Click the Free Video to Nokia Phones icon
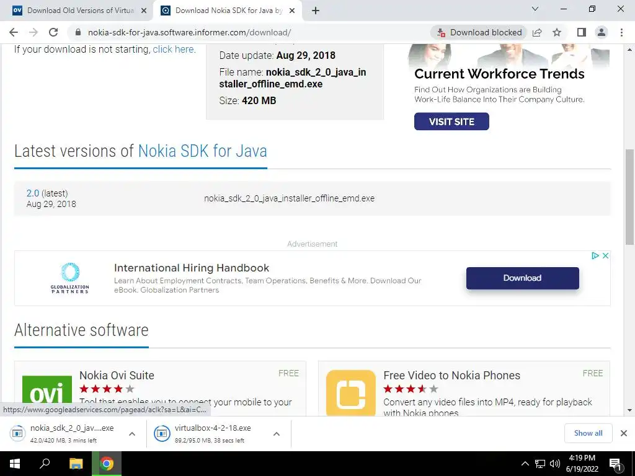This screenshot has width=635, height=476. pyautogui.click(x=351, y=392)
